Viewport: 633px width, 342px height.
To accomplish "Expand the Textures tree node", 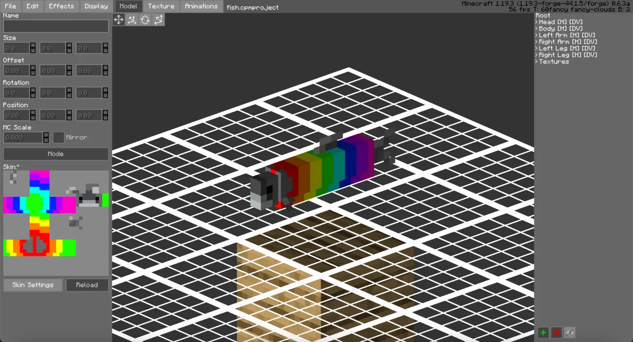I will [536, 62].
